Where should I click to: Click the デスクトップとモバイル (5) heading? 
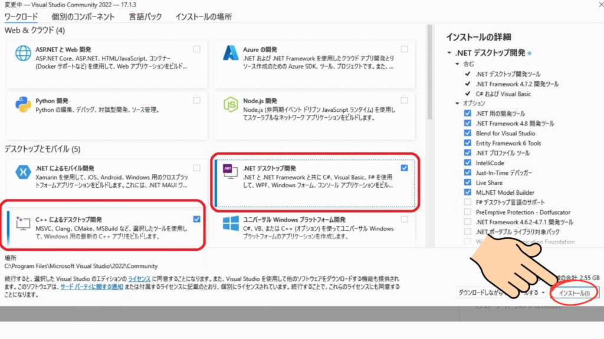click(42, 149)
